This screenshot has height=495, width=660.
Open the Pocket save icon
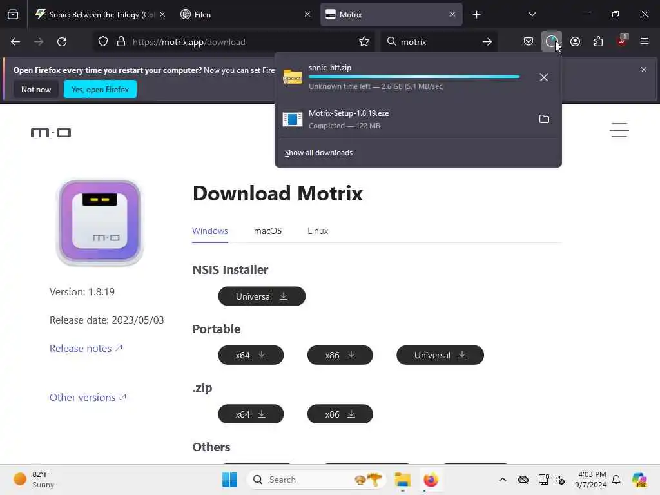(529, 42)
